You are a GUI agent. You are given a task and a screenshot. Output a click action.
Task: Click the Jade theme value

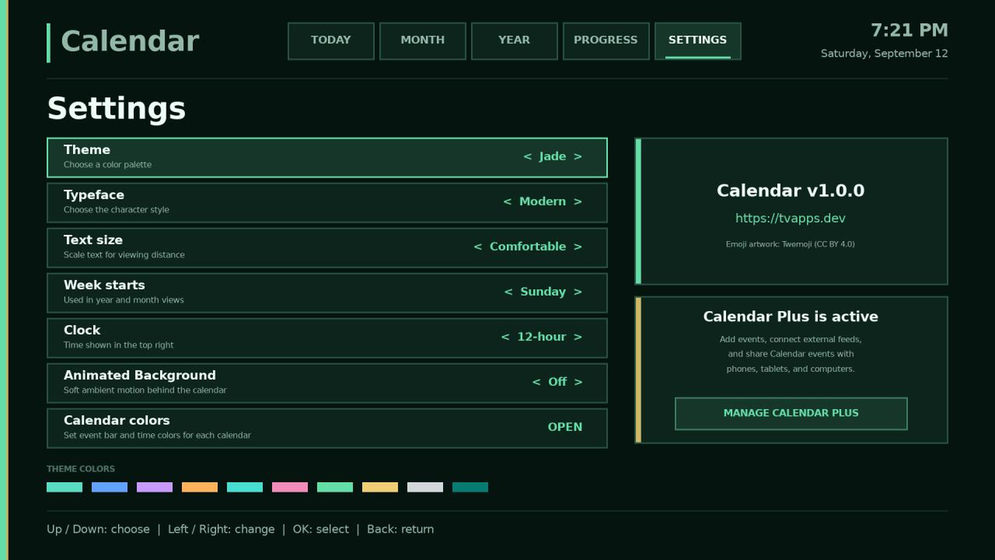(x=552, y=157)
